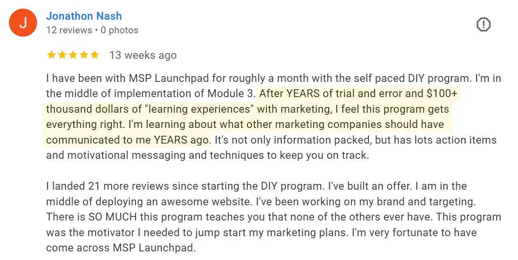Click the fourth gold rating star
This screenshot has width=518, height=260.
coord(84,55)
